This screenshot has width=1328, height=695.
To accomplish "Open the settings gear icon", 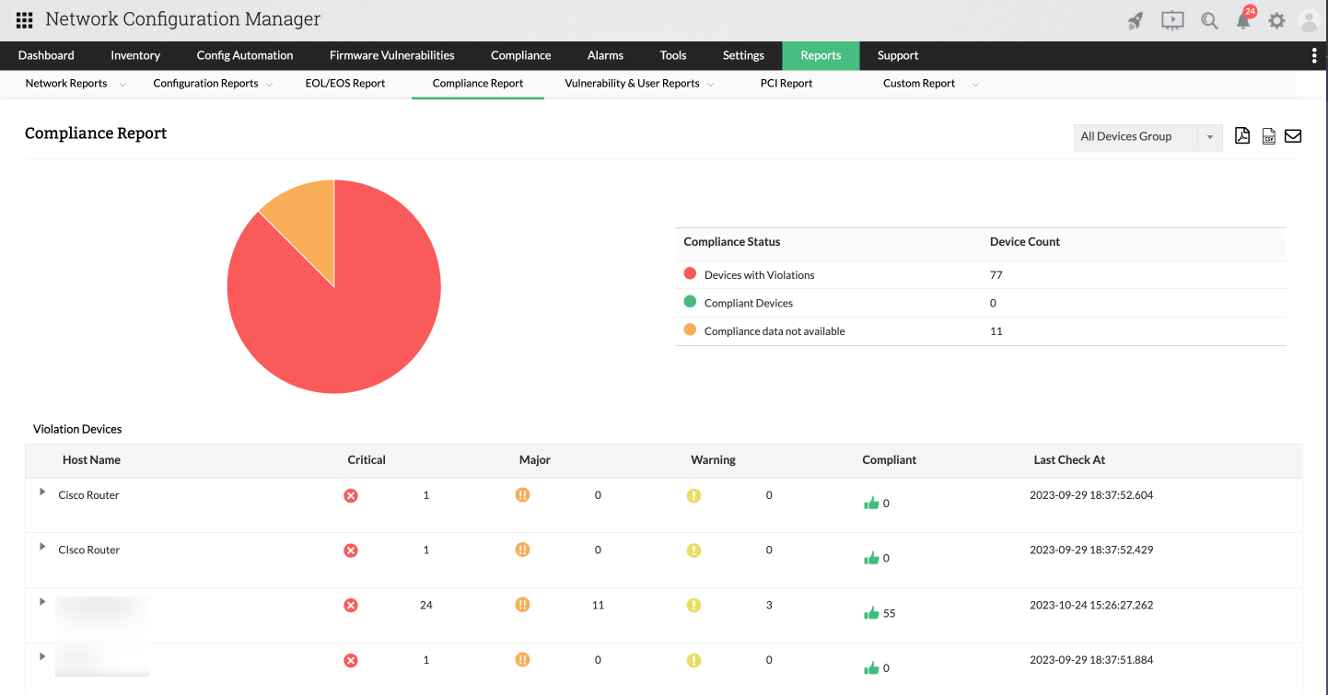I will [1276, 20].
